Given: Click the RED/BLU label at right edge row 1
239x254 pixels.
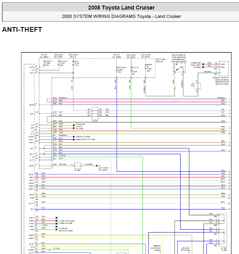Looking at the screenshot, I should click(x=221, y=98).
